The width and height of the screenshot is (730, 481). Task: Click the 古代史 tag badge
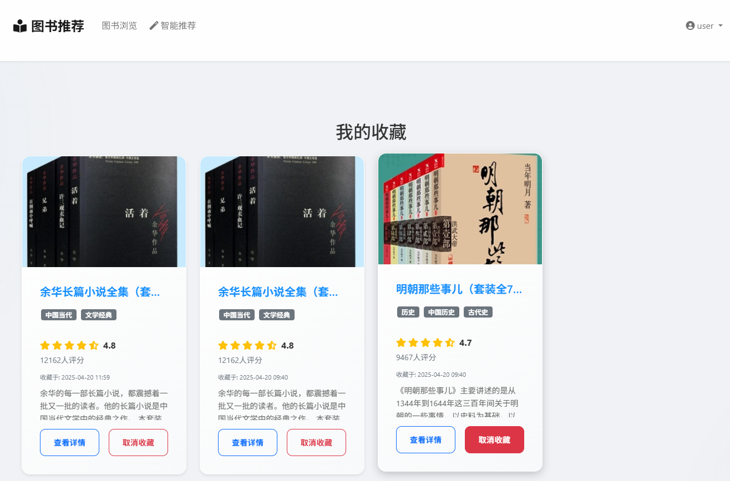coord(478,313)
